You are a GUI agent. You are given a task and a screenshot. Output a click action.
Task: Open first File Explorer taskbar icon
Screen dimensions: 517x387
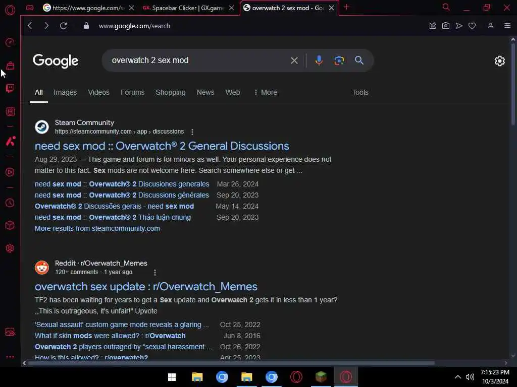[197, 377]
